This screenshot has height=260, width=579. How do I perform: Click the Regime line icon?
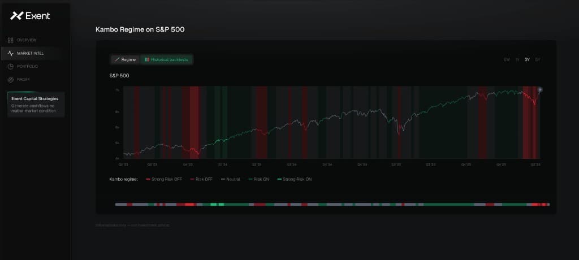117,59
